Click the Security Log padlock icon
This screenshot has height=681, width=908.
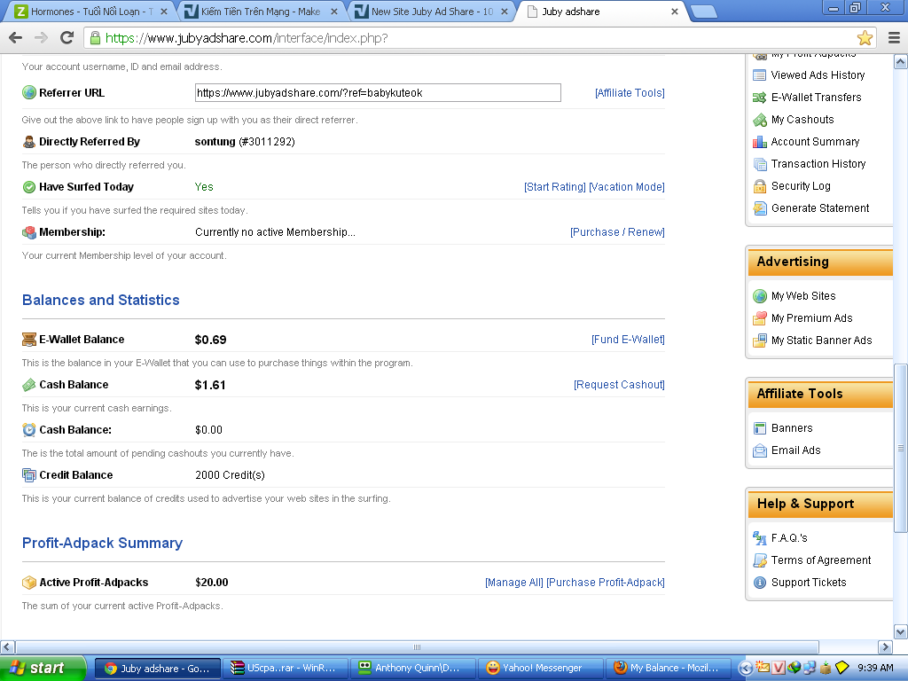(x=759, y=186)
